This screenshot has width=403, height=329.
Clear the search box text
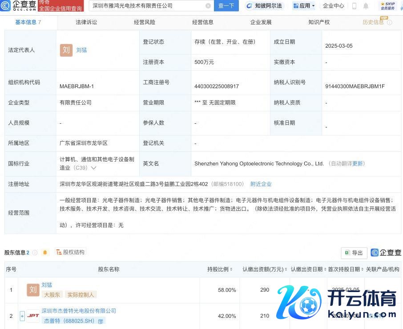click(208, 6)
